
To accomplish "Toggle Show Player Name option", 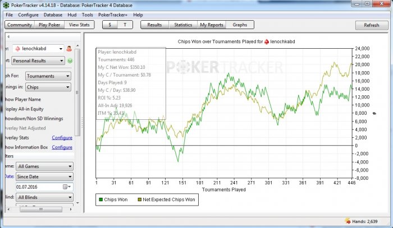I will pos(23,99).
